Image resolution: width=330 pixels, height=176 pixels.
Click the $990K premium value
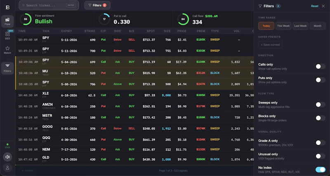pos(201,160)
